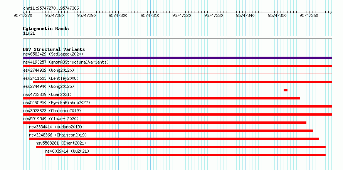The width and height of the screenshot is (343, 170).
Task: Click ruler position 95747280
Action: [x=55, y=15]
